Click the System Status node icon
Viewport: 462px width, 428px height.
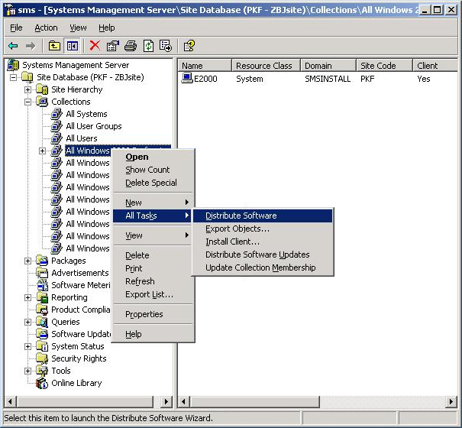coord(42,346)
